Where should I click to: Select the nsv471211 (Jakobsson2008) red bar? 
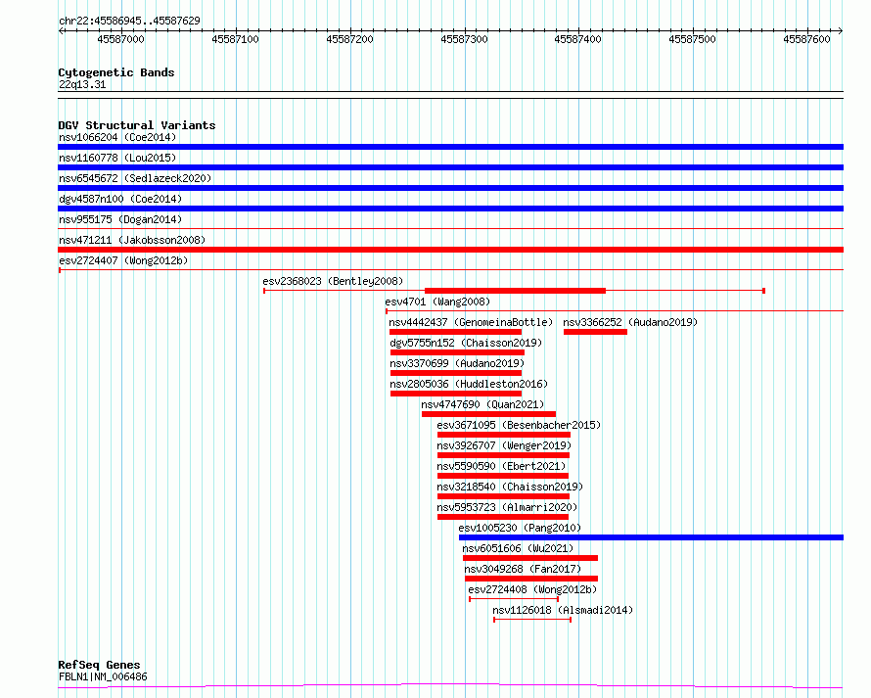(x=450, y=250)
